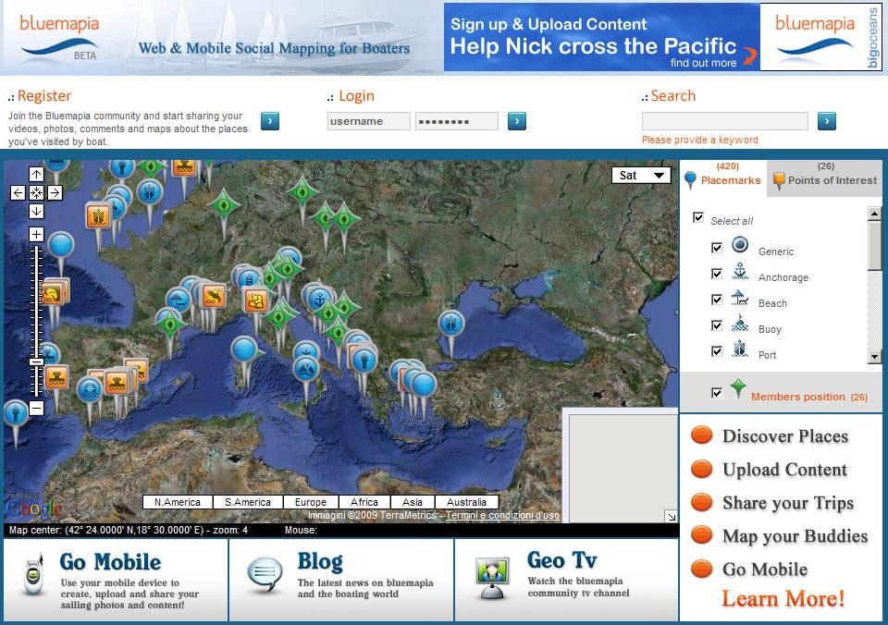Click the Search keyword input field
The height and width of the screenshot is (625, 888).
(x=725, y=121)
